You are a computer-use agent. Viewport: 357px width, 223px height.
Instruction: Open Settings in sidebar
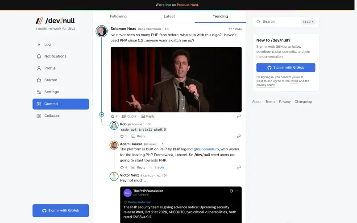(61, 92)
